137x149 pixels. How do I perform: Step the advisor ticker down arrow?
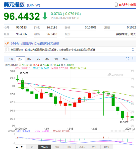[x=133, y=51]
